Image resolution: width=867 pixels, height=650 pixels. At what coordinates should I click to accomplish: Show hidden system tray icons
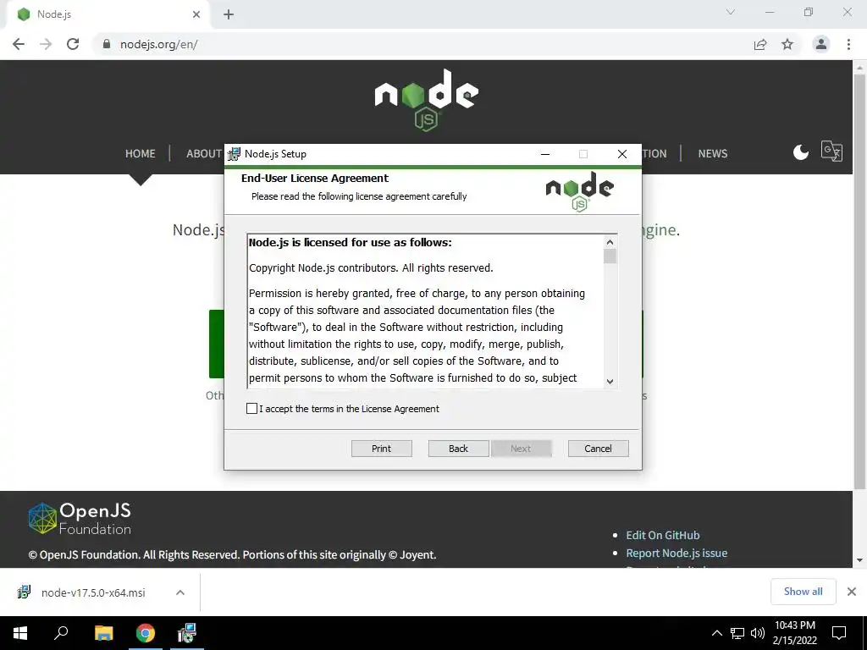[x=716, y=633]
